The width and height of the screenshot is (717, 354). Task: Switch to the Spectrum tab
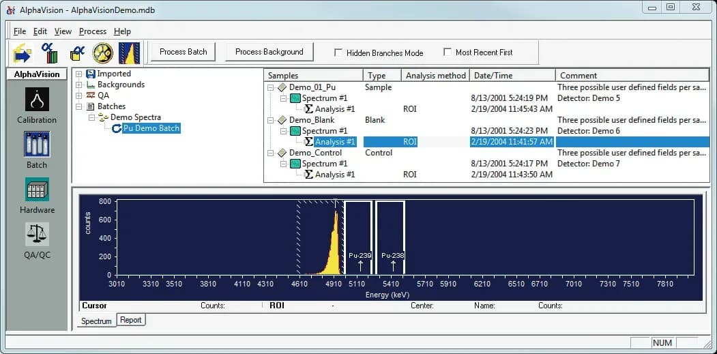pos(96,321)
